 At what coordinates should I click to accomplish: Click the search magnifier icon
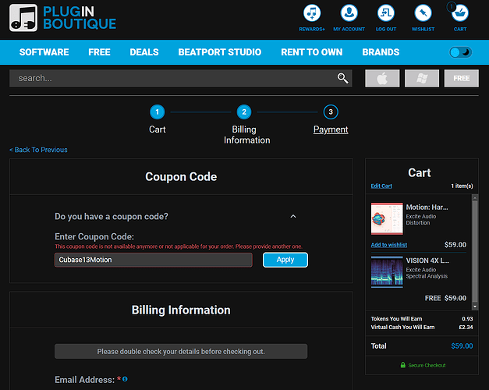tap(342, 78)
